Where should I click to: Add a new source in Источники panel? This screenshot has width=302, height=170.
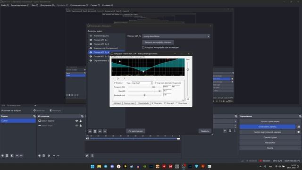[39, 155]
